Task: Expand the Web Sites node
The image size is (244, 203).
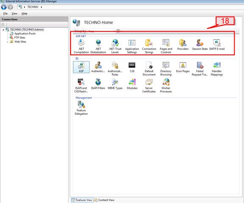Action: [7, 42]
